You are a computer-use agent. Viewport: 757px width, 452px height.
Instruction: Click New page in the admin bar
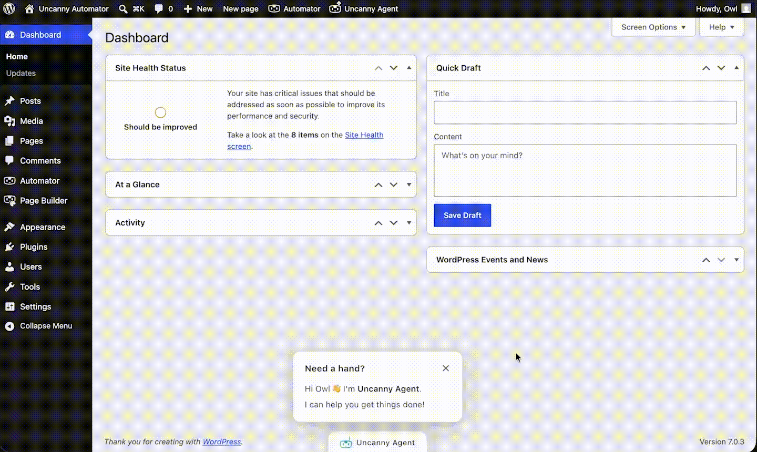[x=241, y=8]
